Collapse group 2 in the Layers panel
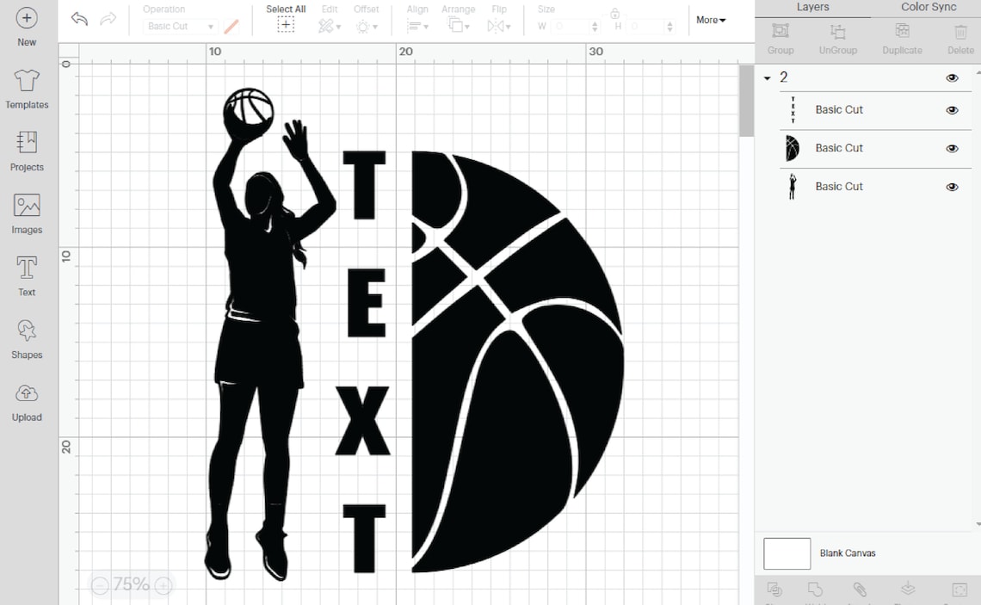The image size is (981, 605). point(767,77)
